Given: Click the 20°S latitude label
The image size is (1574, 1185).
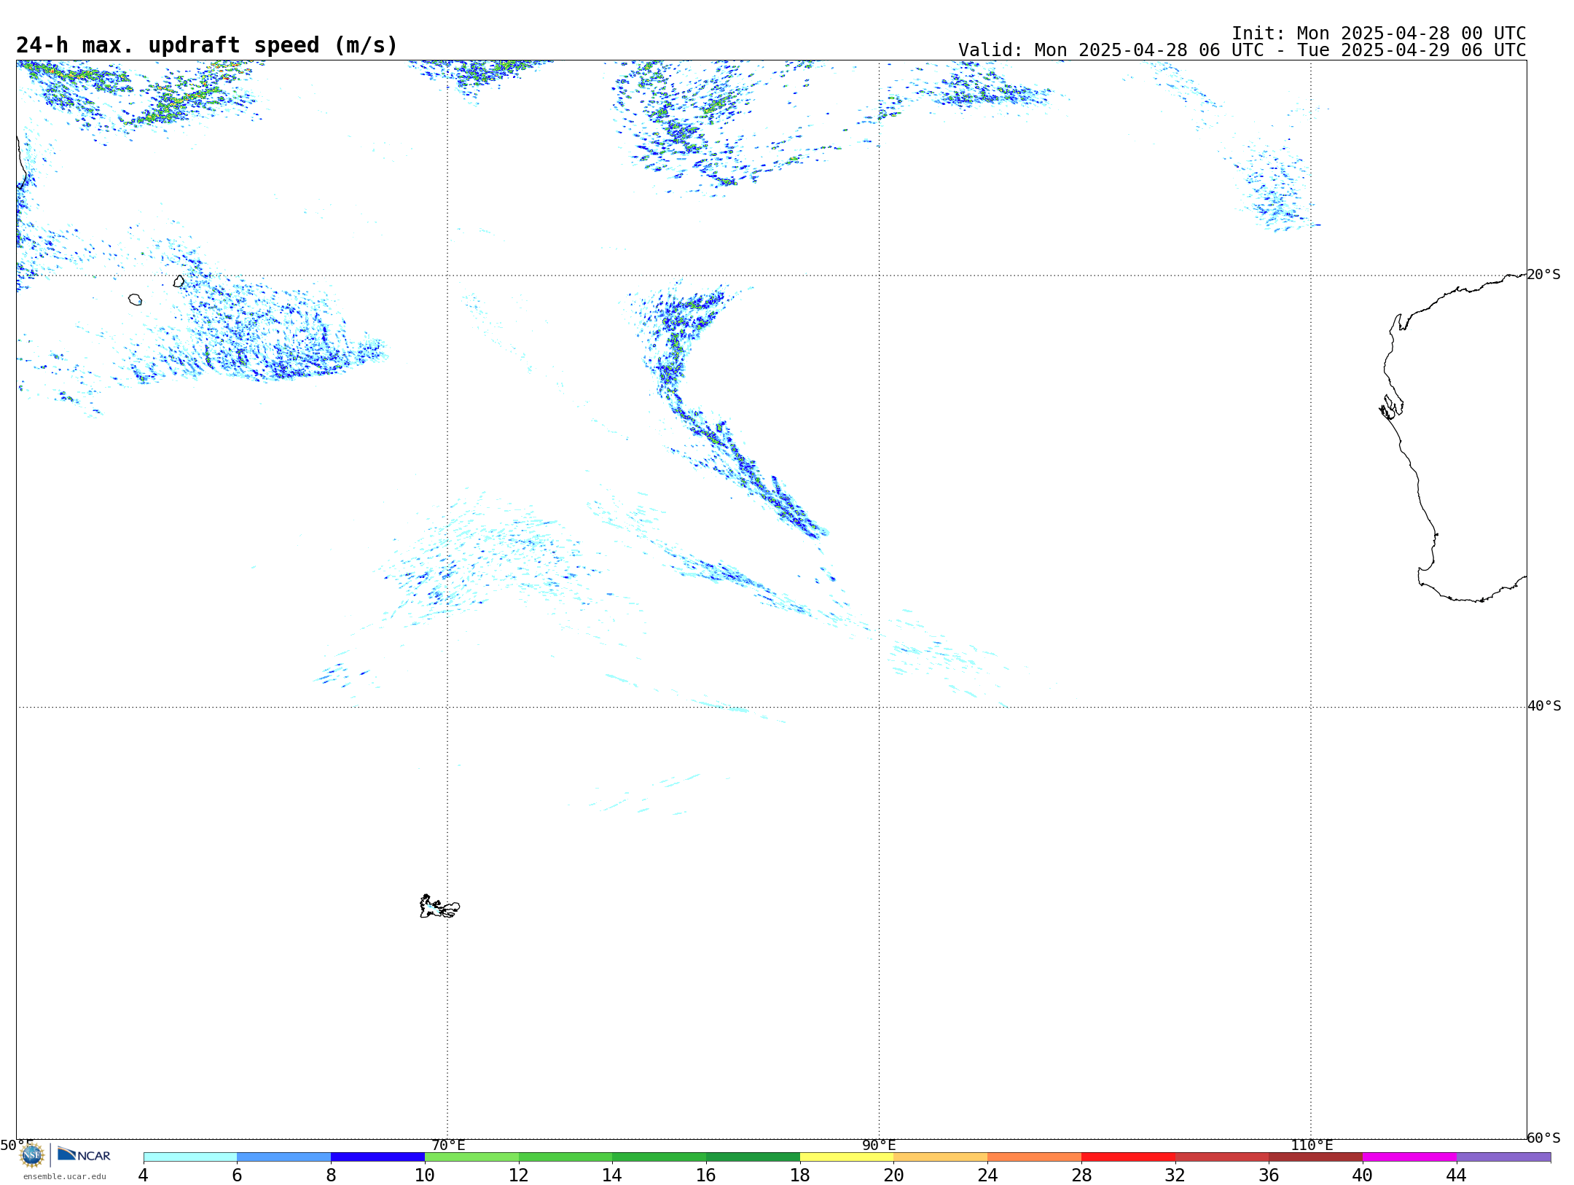Looking at the screenshot, I should tap(1544, 275).
